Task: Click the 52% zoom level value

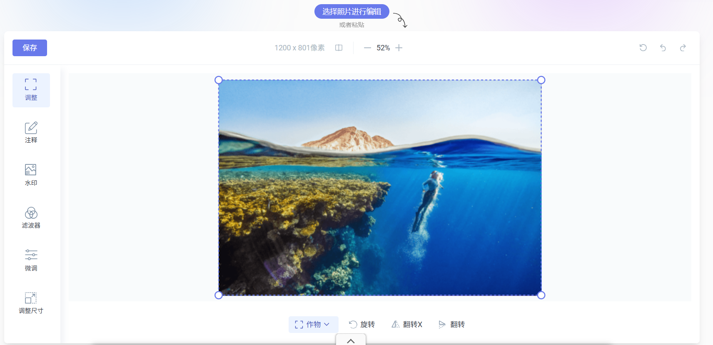Action: click(x=383, y=48)
